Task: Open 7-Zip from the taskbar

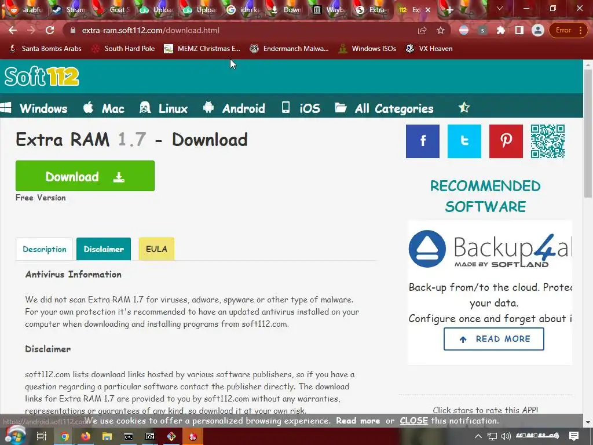Action: (x=150, y=436)
